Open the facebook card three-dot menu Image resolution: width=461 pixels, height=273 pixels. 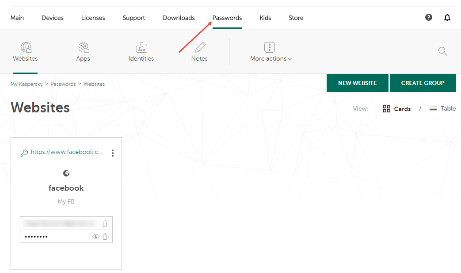tap(113, 153)
